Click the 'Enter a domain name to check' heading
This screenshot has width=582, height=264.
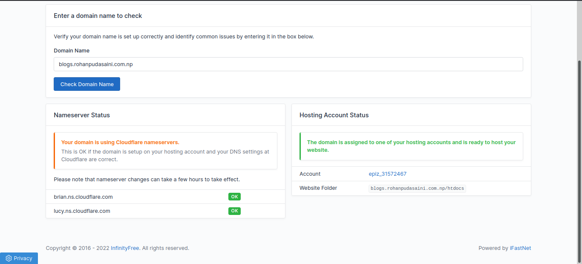pyautogui.click(x=98, y=15)
